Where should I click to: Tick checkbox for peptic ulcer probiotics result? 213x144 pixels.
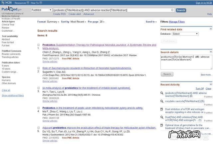point(39,108)
